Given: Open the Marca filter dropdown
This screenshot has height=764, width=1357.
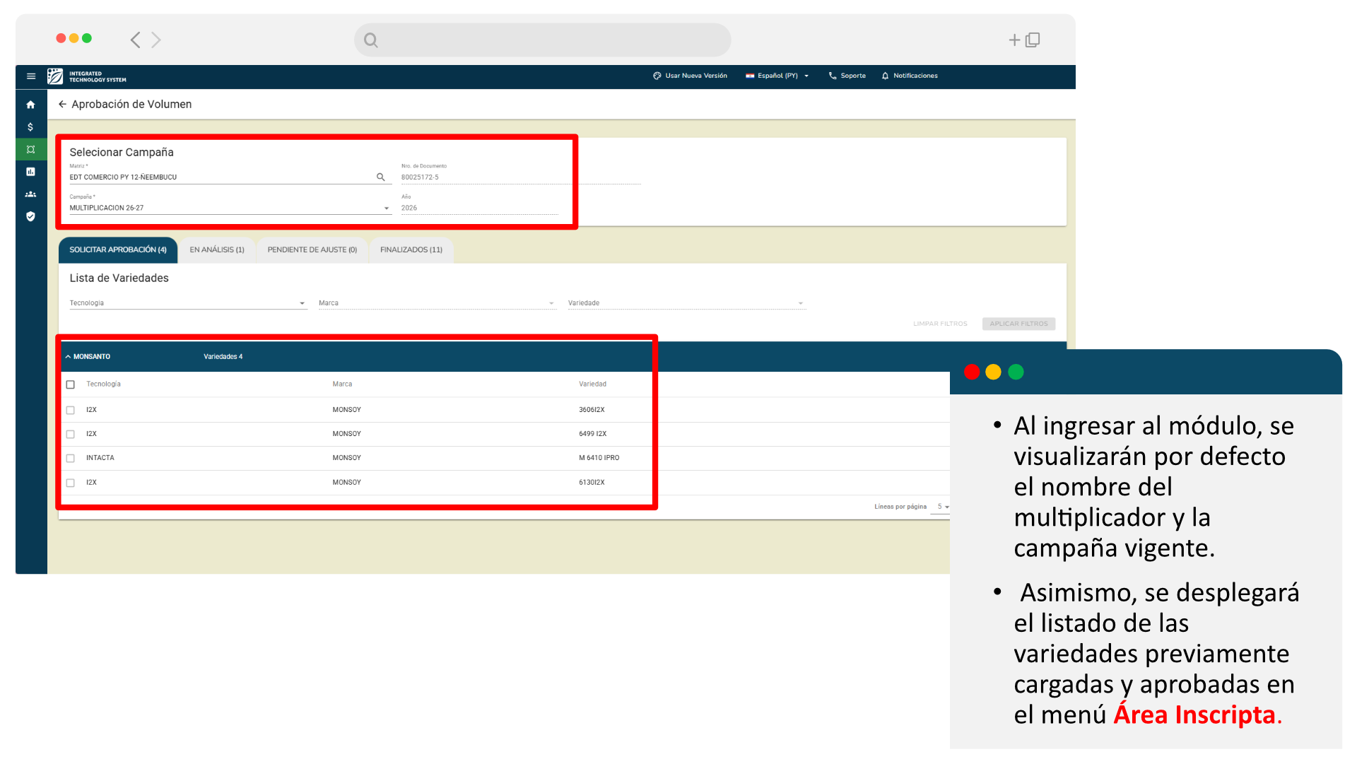Looking at the screenshot, I should pos(437,303).
